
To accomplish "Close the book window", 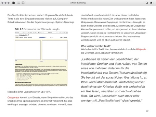I will point(2,3).
